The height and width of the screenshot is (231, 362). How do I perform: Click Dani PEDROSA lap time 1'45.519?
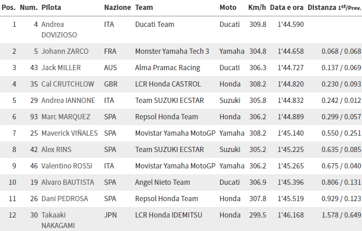tap(291, 198)
